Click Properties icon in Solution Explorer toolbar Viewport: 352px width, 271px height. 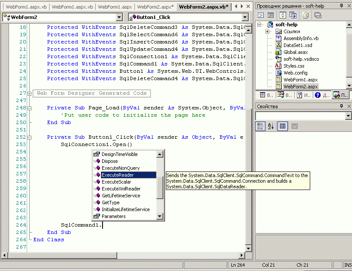318,15
